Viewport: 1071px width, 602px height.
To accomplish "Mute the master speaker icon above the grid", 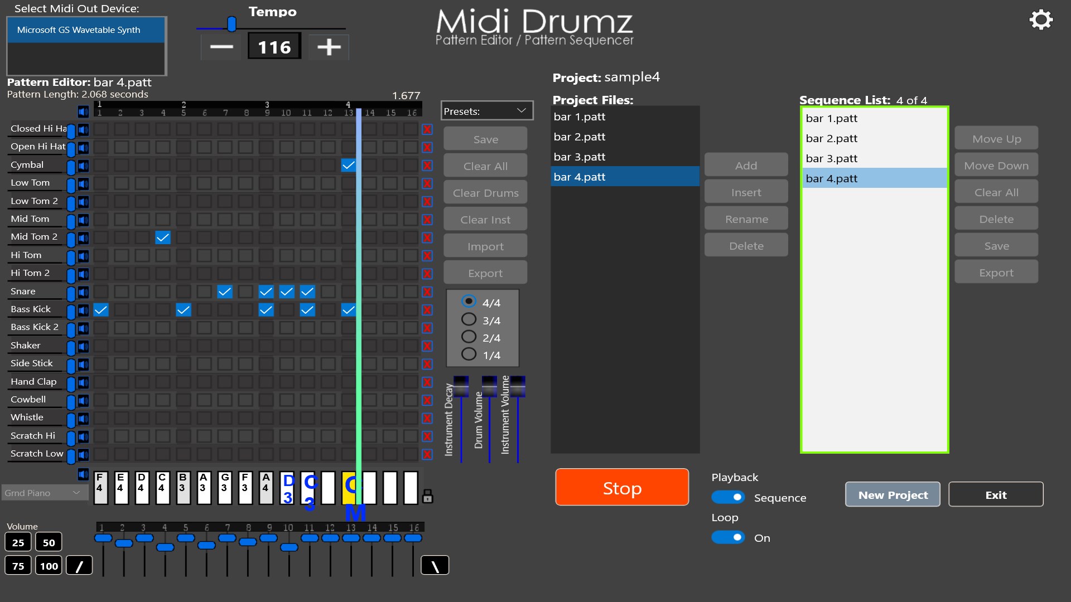I will (x=83, y=112).
